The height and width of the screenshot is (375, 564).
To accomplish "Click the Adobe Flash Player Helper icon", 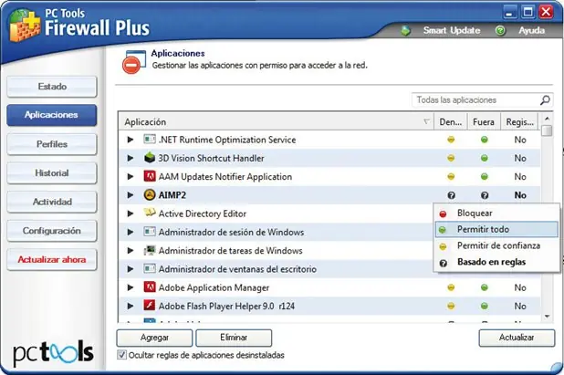I will (x=150, y=306).
